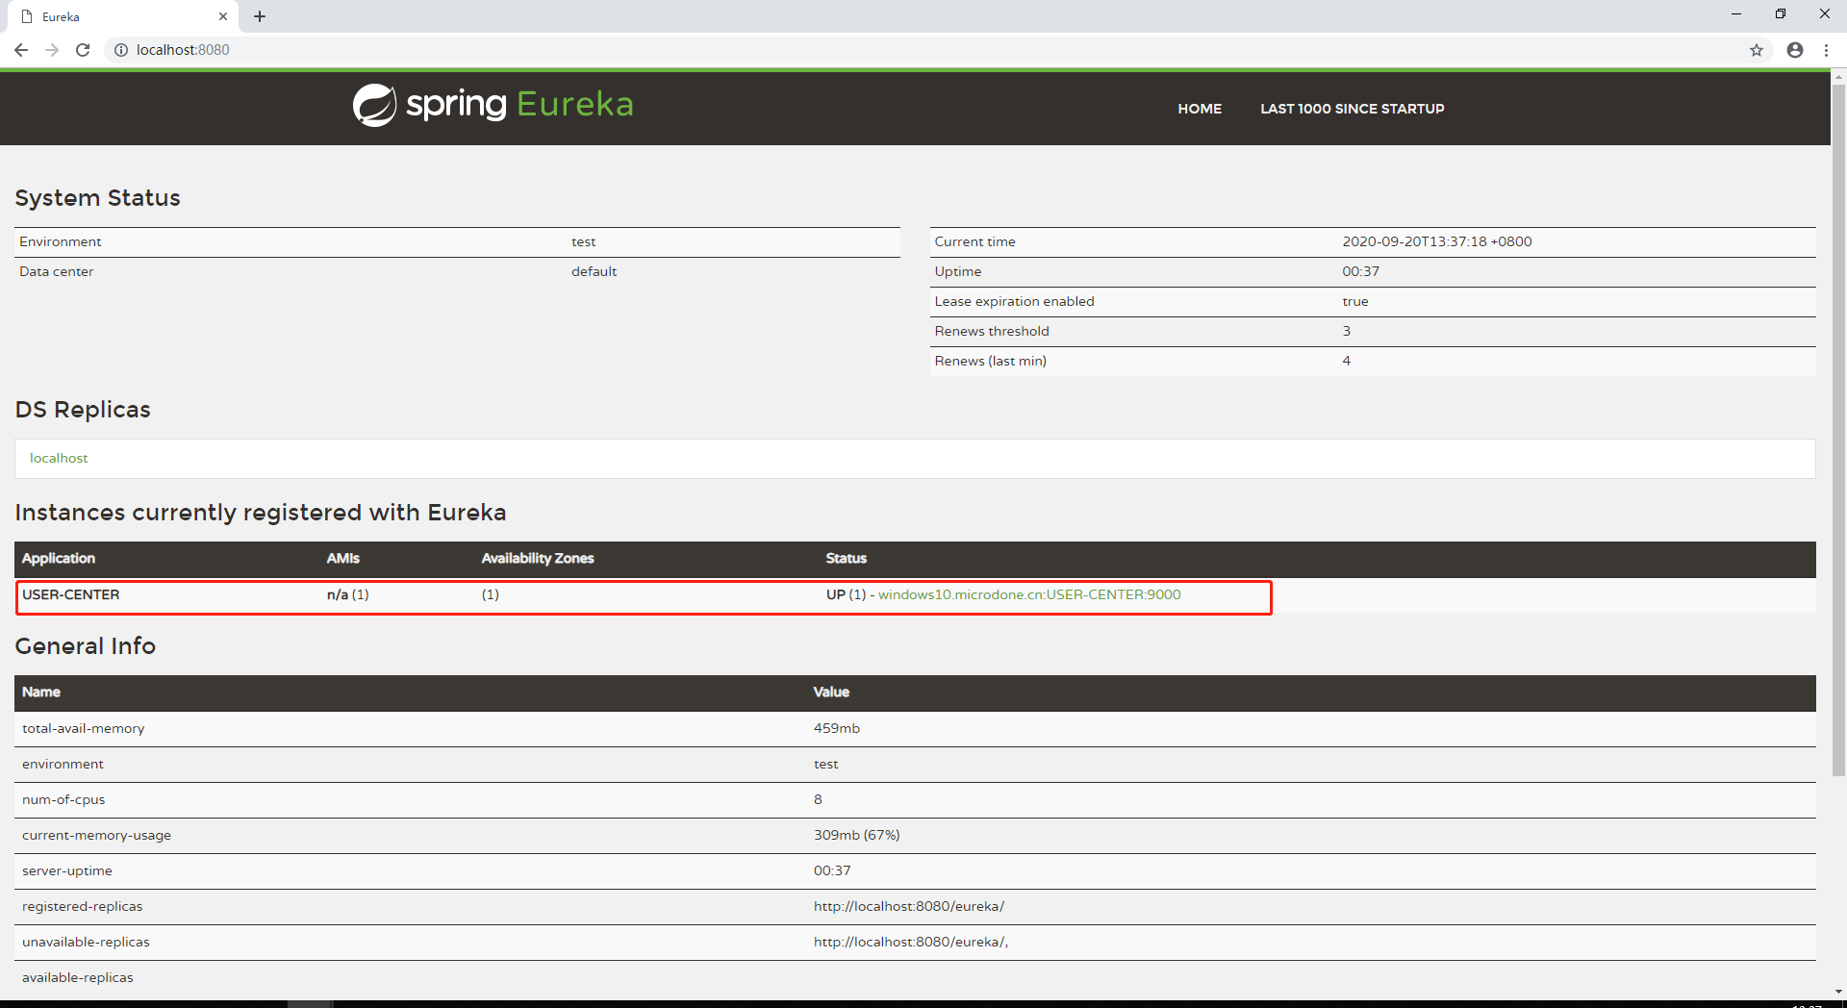The width and height of the screenshot is (1847, 1008).
Task: Select the Eureka browser tab
Action: tap(125, 16)
